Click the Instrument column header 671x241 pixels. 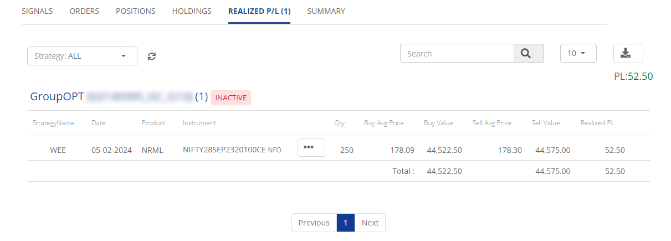pyautogui.click(x=199, y=123)
